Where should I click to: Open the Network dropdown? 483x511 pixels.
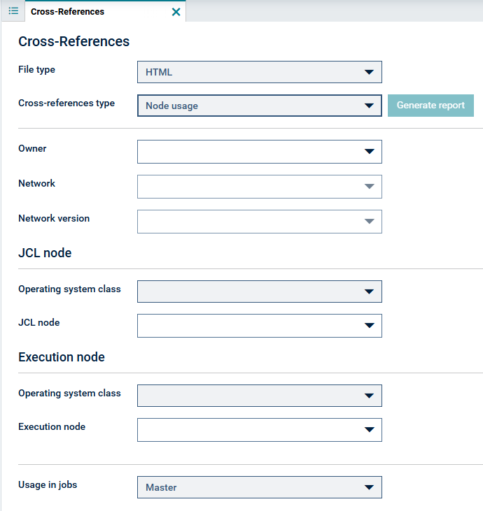[260, 187]
